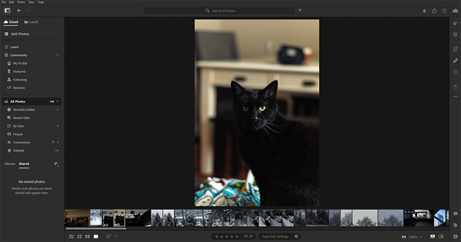461x242 pixels.
Task: Open copy settings gear options
Action: pos(296,236)
